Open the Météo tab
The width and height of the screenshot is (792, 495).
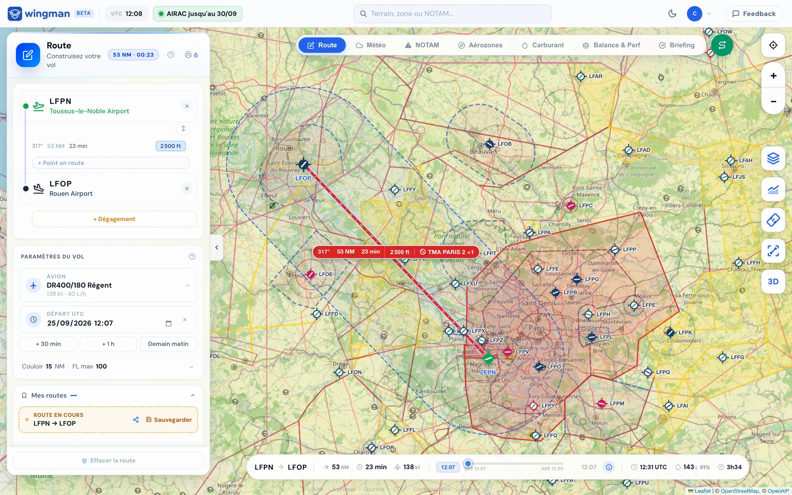pos(370,45)
